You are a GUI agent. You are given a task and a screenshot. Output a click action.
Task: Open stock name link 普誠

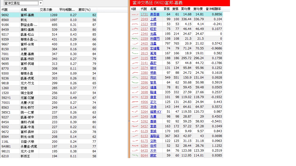point(153,131)
